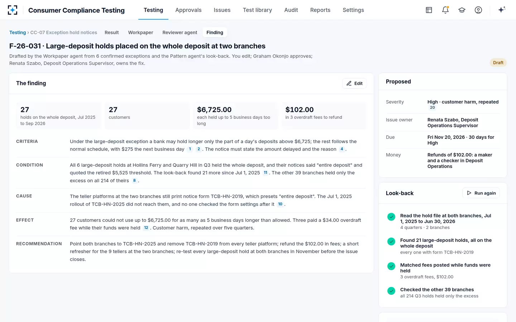This screenshot has width=516, height=322.
Task: Open the Audit tab
Action: tap(291, 10)
